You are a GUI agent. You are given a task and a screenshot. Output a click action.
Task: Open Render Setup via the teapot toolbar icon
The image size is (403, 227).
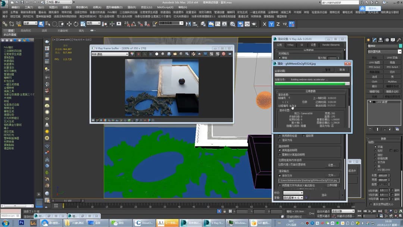click(x=241, y=24)
